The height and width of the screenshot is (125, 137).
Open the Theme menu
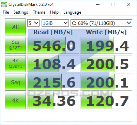tap(39, 12)
